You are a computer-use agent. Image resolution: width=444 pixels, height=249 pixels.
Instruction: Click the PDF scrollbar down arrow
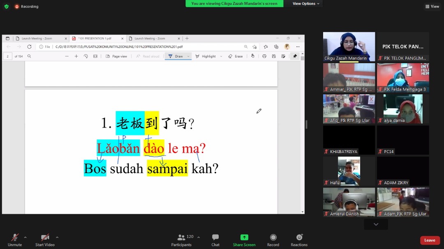pyautogui.click(x=303, y=212)
